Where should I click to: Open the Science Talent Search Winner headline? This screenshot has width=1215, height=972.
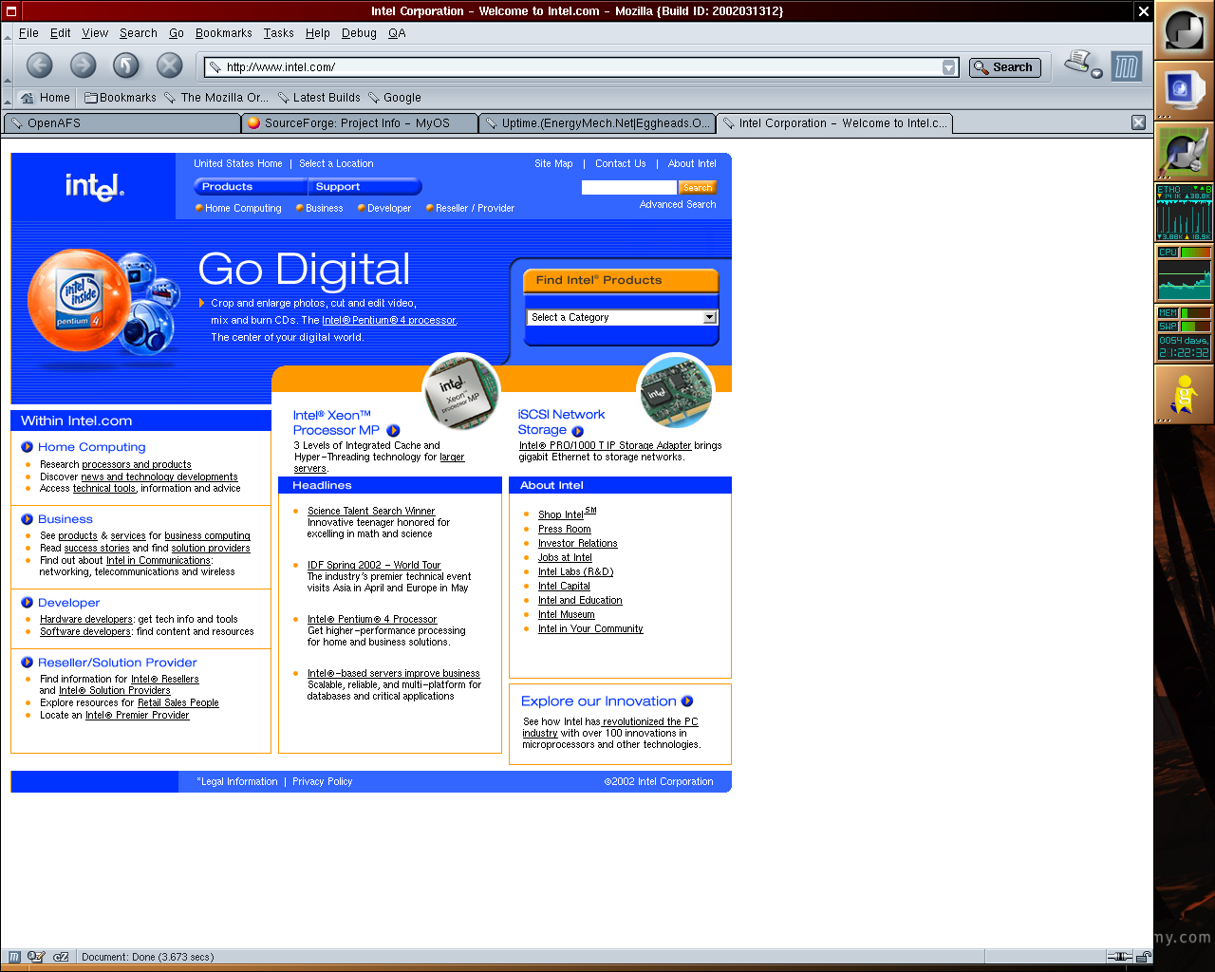click(371, 512)
